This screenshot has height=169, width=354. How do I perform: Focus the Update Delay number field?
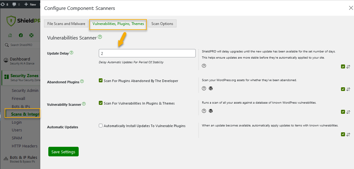147,53
